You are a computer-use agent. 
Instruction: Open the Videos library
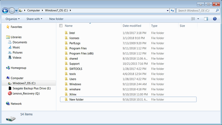[17, 57]
